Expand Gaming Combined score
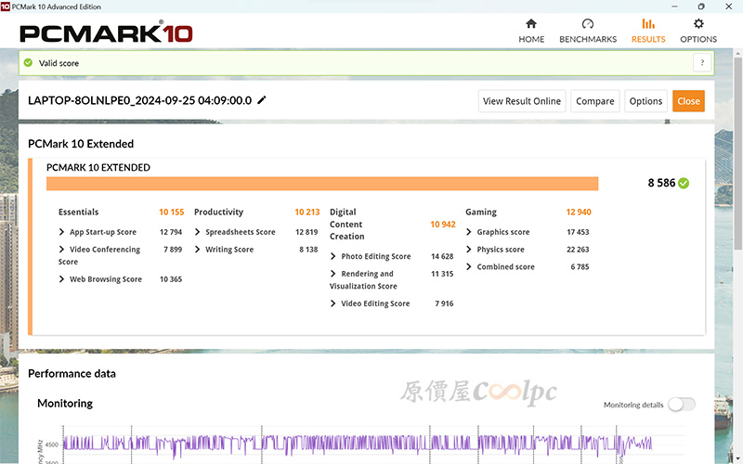Image resolution: width=743 pixels, height=464 pixels. [x=469, y=266]
